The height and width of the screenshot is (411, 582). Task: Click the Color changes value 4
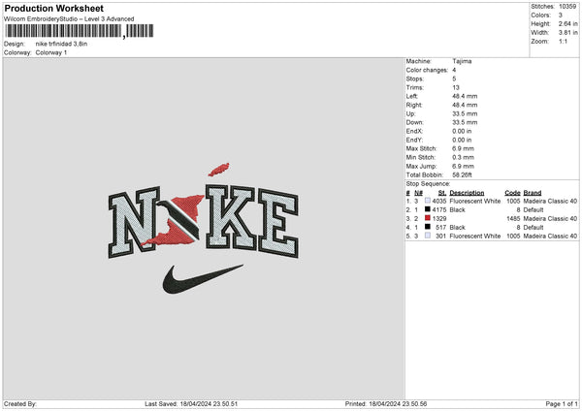pos(454,70)
